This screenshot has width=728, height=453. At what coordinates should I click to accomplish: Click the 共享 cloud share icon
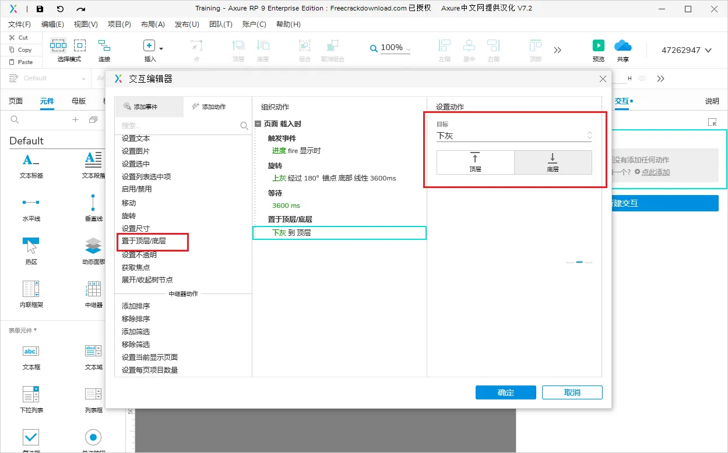[x=623, y=45]
